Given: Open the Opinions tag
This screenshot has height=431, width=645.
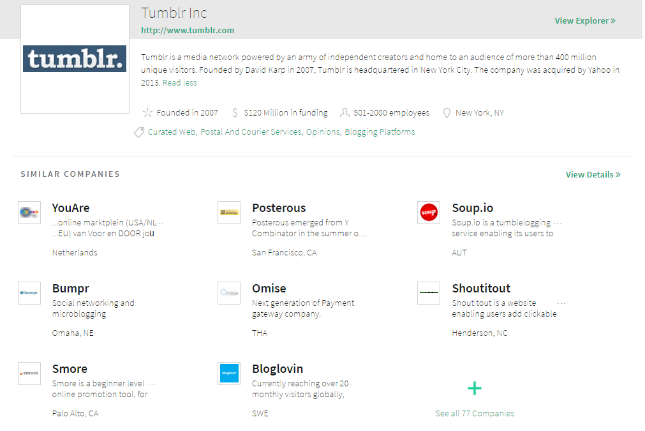Looking at the screenshot, I should tap(323, 132).
